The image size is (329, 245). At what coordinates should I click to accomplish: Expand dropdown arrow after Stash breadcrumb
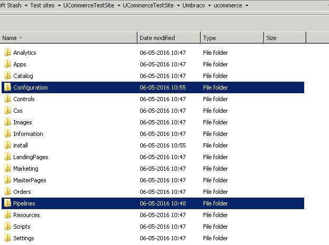click(x=26, y=6)
